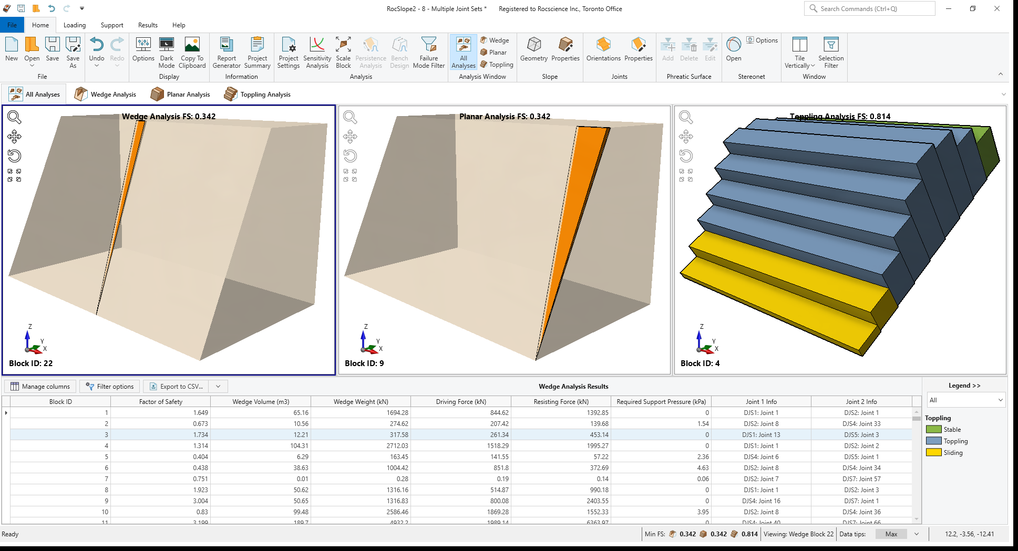Click zoom tool in Toppling Analysis view

(686, 117)
